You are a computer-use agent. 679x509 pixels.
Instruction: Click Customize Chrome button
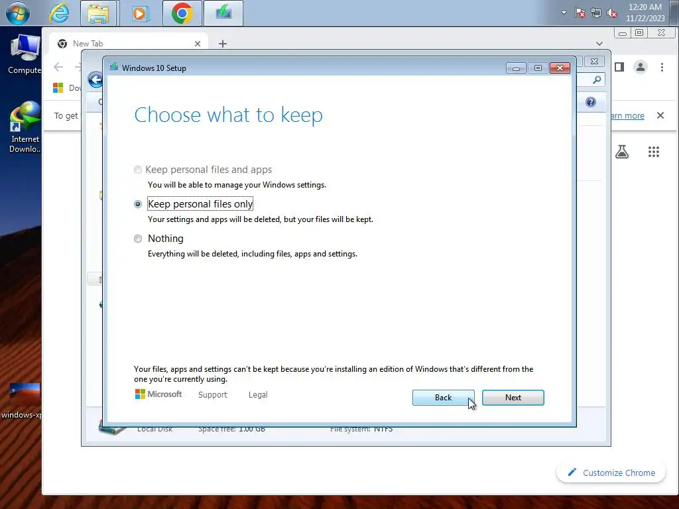click(611, 473)
